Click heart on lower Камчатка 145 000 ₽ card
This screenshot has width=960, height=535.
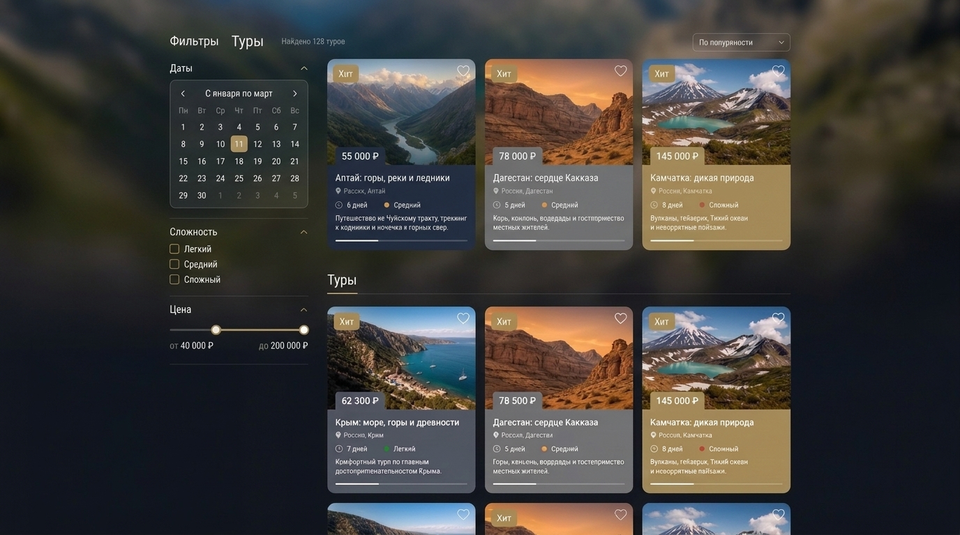pos(779,318)
